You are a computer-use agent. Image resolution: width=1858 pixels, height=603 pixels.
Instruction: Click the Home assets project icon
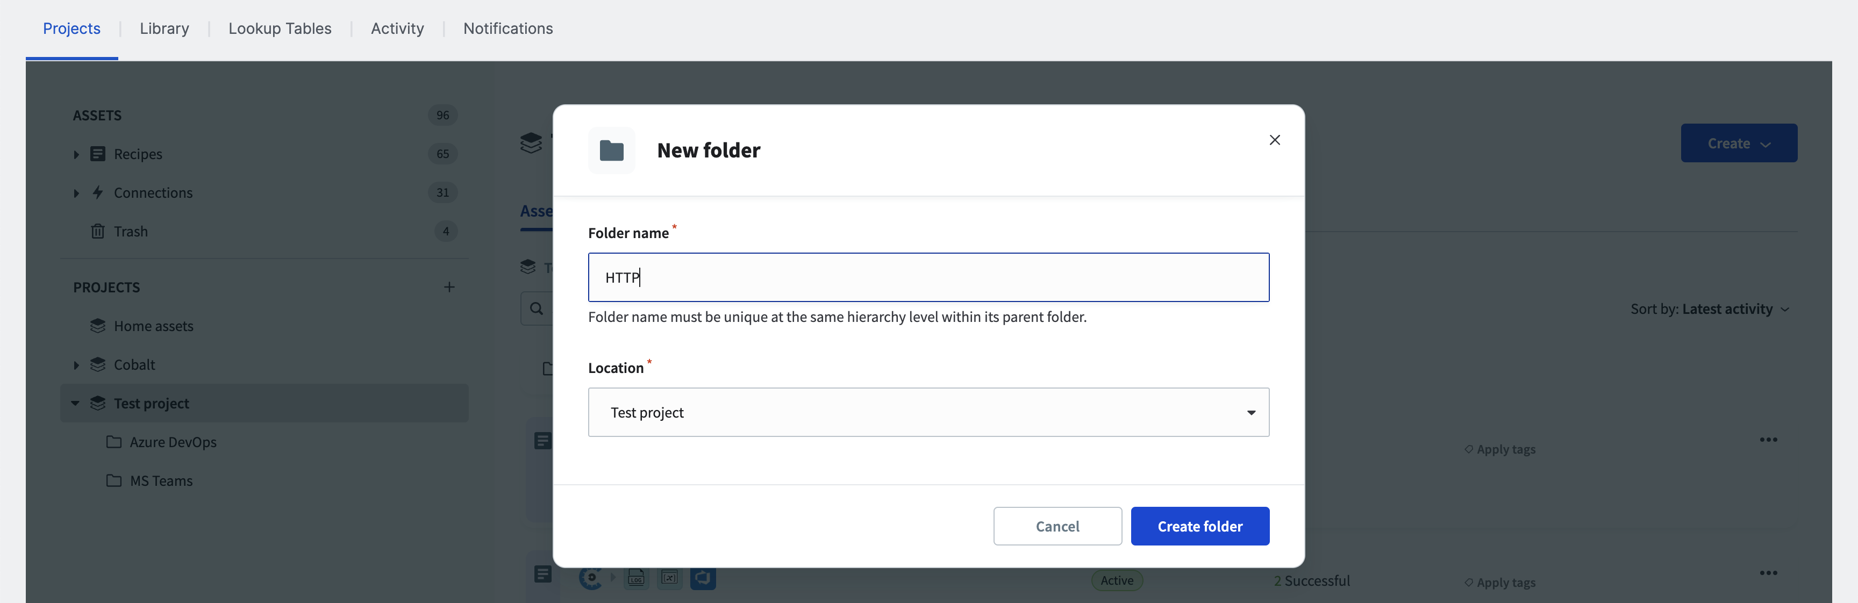click(x=97, y=326)
